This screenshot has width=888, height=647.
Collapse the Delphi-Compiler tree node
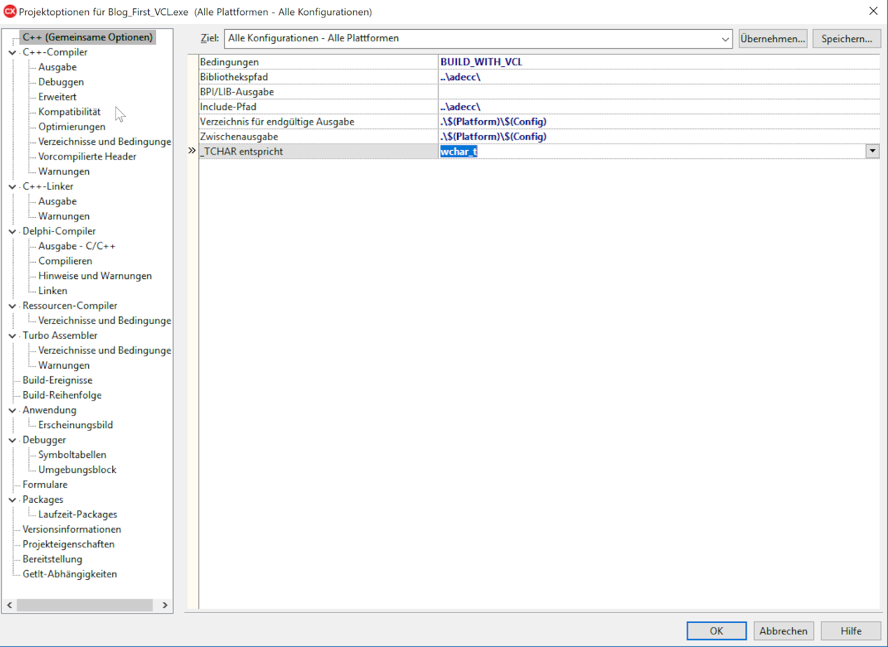(x=12, y=231)
